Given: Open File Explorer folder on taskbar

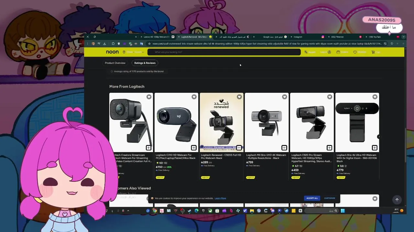Looking at the screenshot, I should [252, 211].
